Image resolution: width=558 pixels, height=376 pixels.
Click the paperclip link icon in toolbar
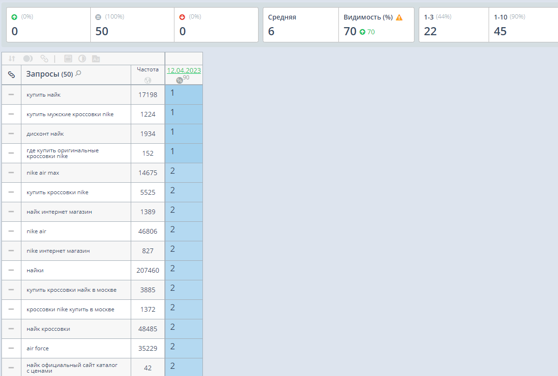tap(44, 59)
